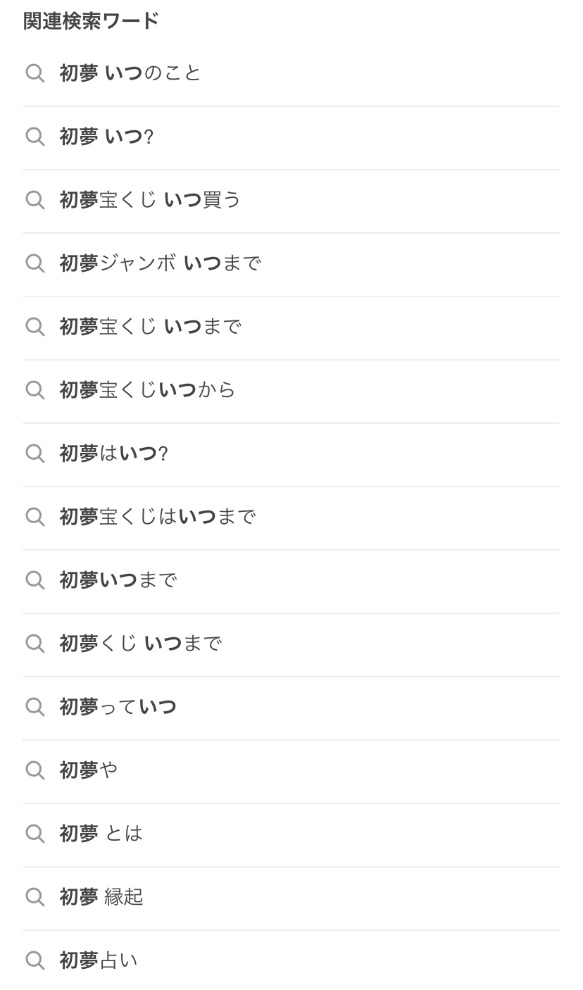Choose the 初夢ジャンボ いつまで suggestion text
The height and width of the screenshot is (990, 583).
click(x=160, y=263)
